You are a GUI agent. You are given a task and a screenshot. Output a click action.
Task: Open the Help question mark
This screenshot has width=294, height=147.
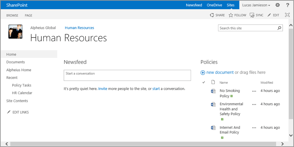click(287, 5)
